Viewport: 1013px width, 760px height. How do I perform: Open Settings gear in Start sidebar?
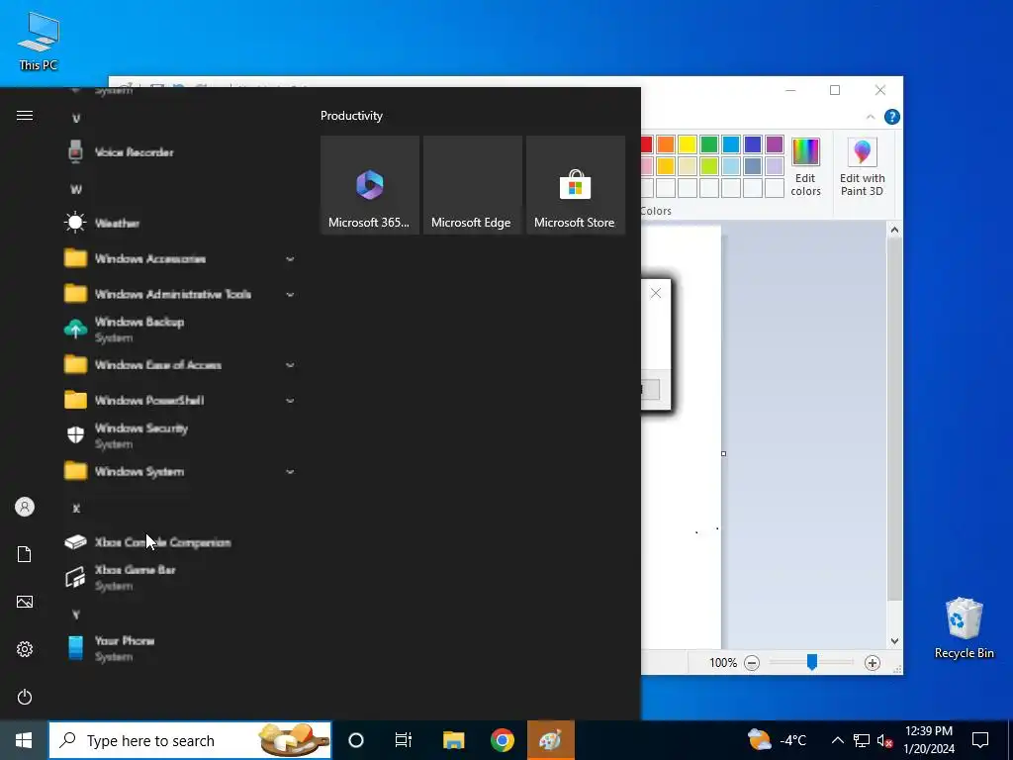click(x=25, y=649)
